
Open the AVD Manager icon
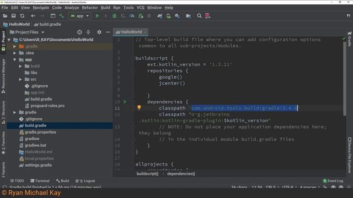(168, 16)
